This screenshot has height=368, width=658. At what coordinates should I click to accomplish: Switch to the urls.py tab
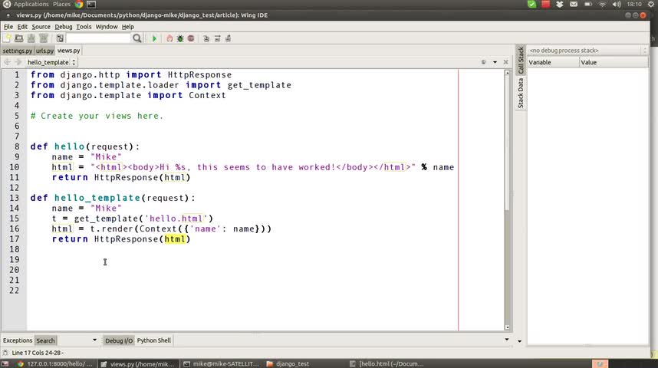click(x=44, y=51)
